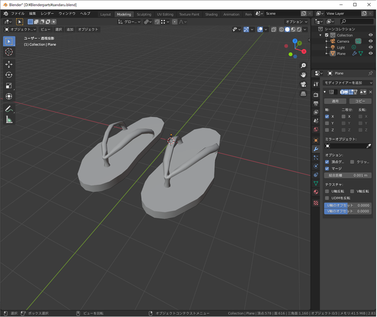This screenshot has height=317, width=377.
Task: Switch perspective/orthographic grid icon
Action: click(303, 93)
